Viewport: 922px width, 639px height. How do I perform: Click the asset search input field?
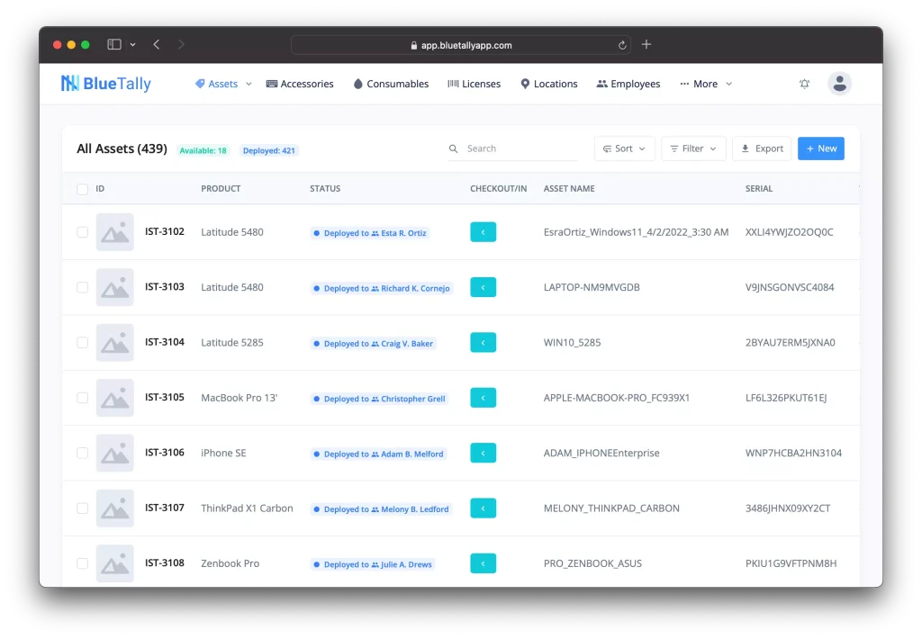pos(511,148)
